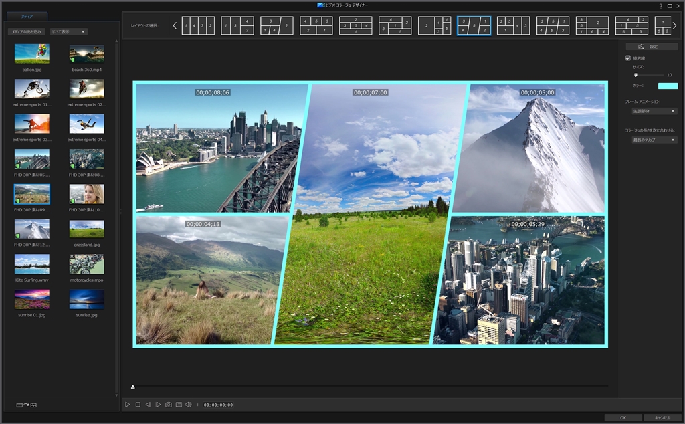Open help via the question mark icon
Screen dimensions: 685x424
[x=661, y=5]
